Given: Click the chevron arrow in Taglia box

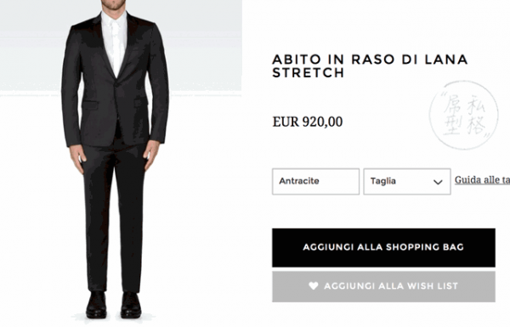Looking at the screenshot, I should coord(438,182).
